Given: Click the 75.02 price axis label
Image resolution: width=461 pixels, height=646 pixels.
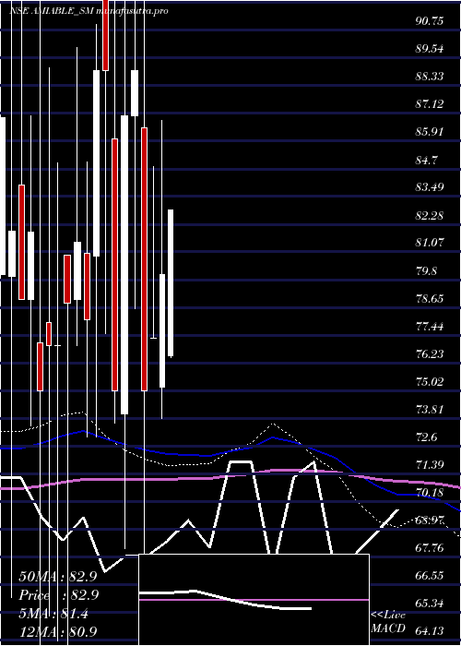Looking at the screenshot, I should pyautogui.click(x=430, y=381).
